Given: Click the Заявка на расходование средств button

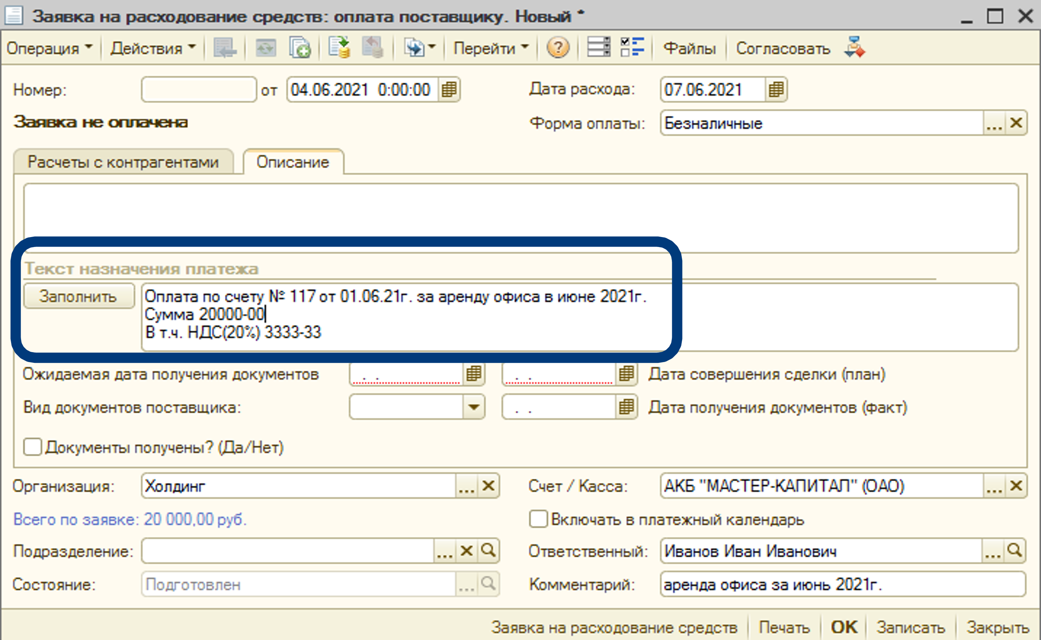Looking at the screenshot, I should 615,627.
